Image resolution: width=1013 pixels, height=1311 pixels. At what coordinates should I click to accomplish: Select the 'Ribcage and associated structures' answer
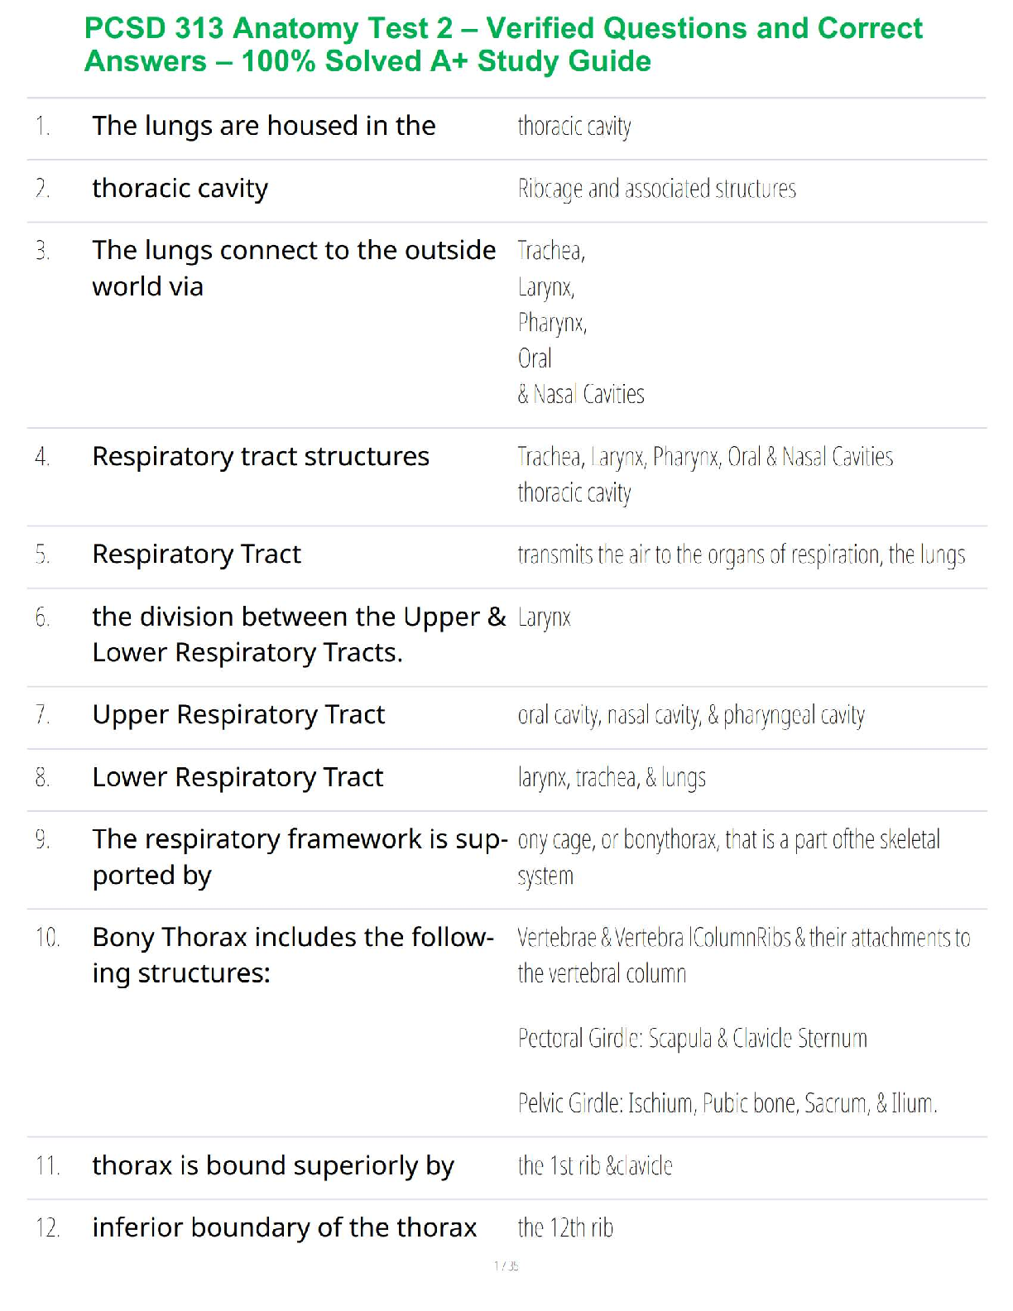pyautogui.click(x=656, y=190)
